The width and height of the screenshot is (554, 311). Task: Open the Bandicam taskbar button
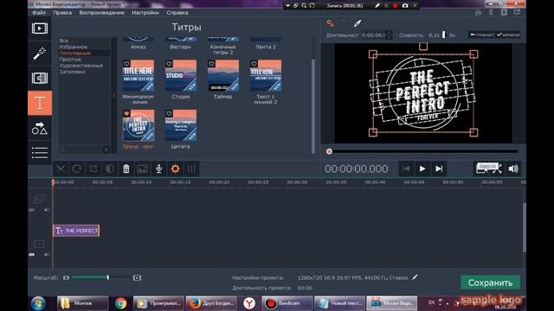tap(287, 303)
